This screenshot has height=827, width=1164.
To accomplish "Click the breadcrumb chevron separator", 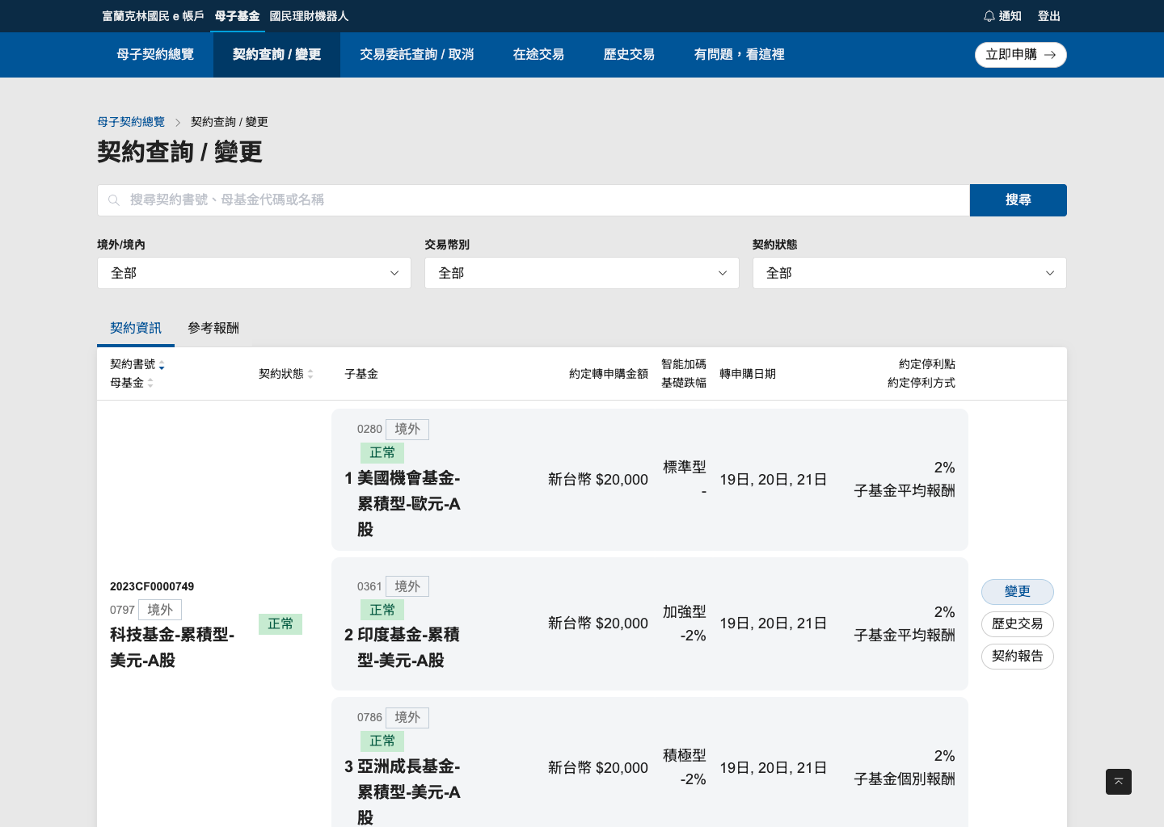I will click(178, 122).
